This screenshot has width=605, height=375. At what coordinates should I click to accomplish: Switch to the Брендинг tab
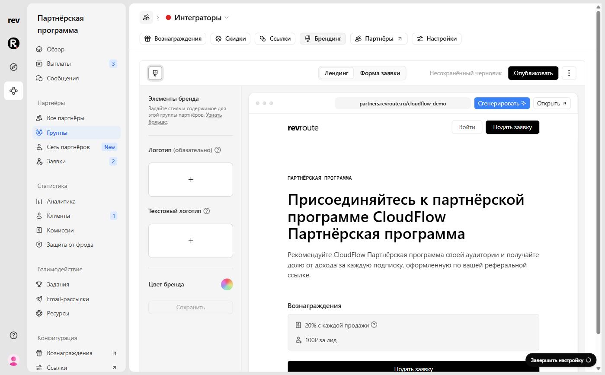323,38
